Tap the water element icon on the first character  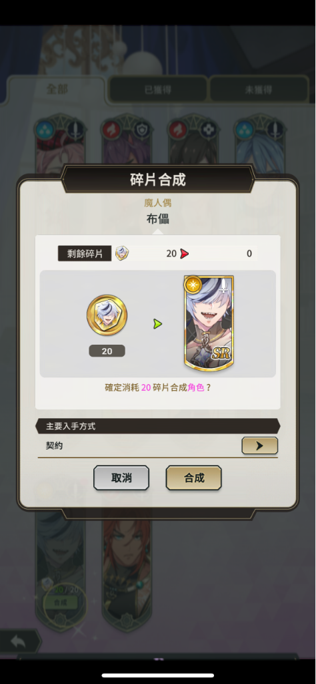click(x=44, y=130)
